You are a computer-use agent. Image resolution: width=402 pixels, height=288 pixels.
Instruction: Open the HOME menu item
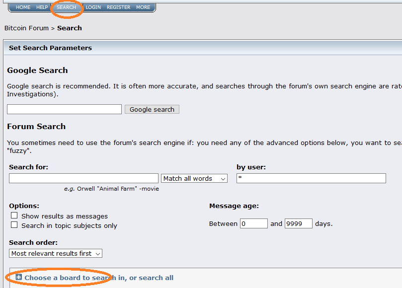point(23,7)
